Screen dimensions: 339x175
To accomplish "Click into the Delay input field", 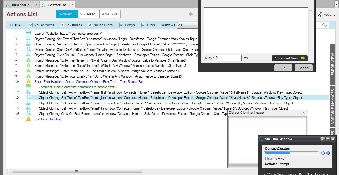I will 228,58.
